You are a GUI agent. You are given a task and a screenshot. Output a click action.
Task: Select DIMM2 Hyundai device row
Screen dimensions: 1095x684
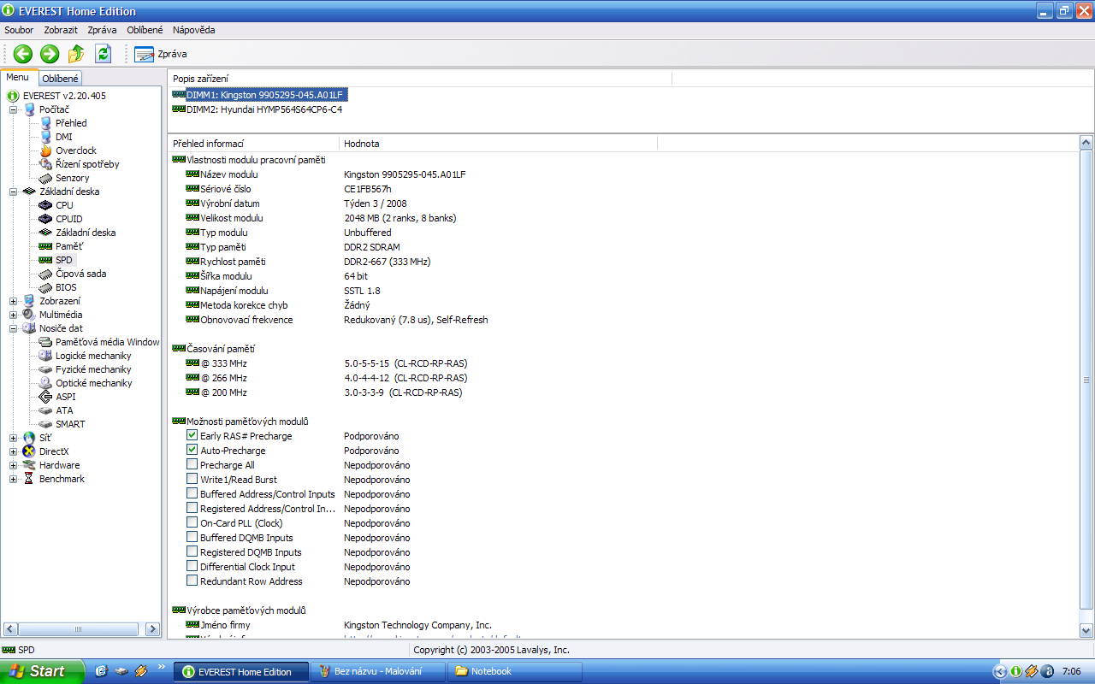[x=257, y=109]
